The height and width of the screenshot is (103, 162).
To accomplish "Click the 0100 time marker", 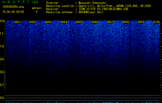I will click(157, 22).
